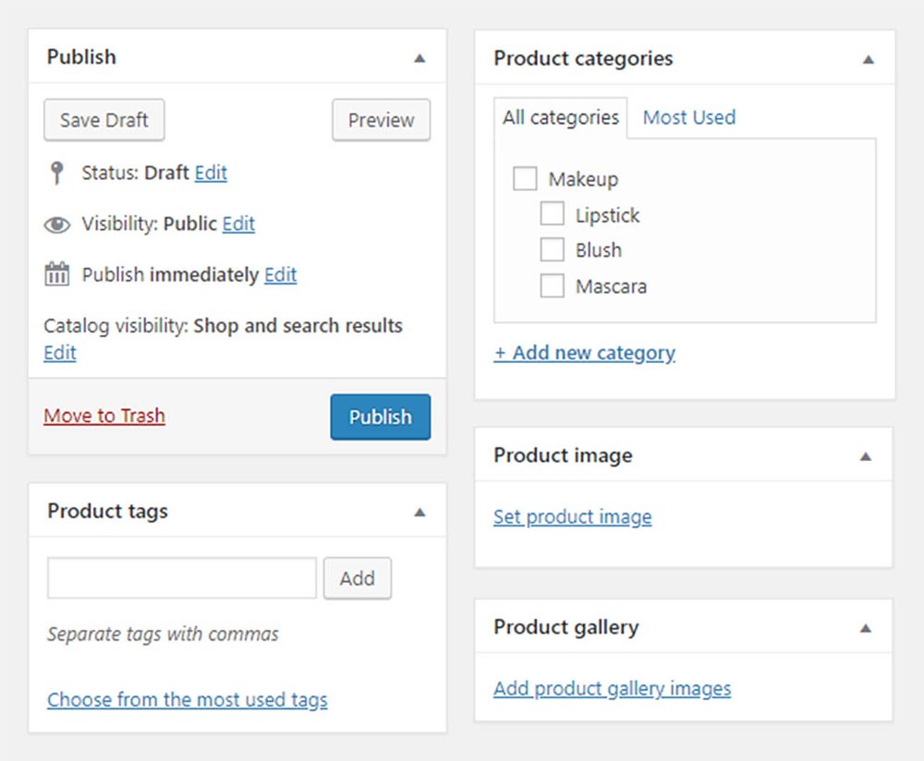The width and height of the screenshot is (924, 761).
Task: Click the visibility eye icon
Action: pyautogui.click(x=57, y=224)
